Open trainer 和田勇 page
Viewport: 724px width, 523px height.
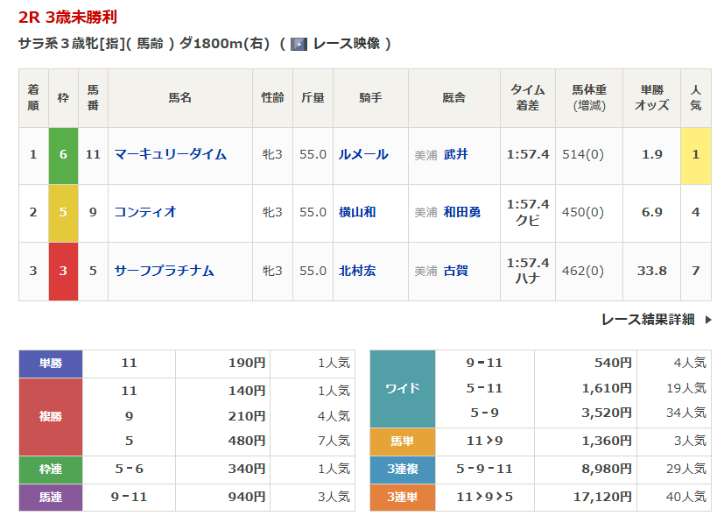pyautogui.click(x=461, y=212)
